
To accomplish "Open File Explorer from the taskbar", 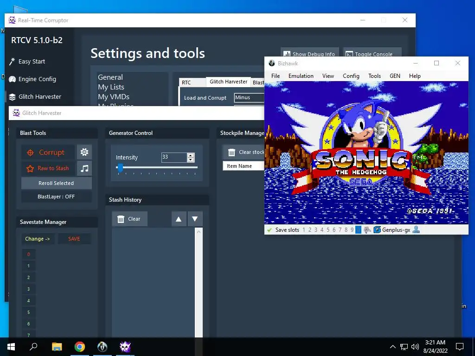I will coord(57,347).
